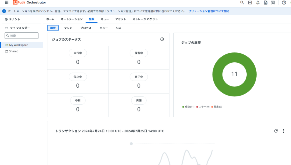The image size is (291, 165).
Task: Select the Shared folder in tree
Action: coord(13,51)
